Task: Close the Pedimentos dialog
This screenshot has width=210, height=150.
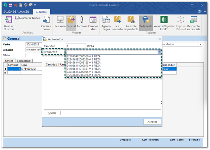Action: coord(159,39)
